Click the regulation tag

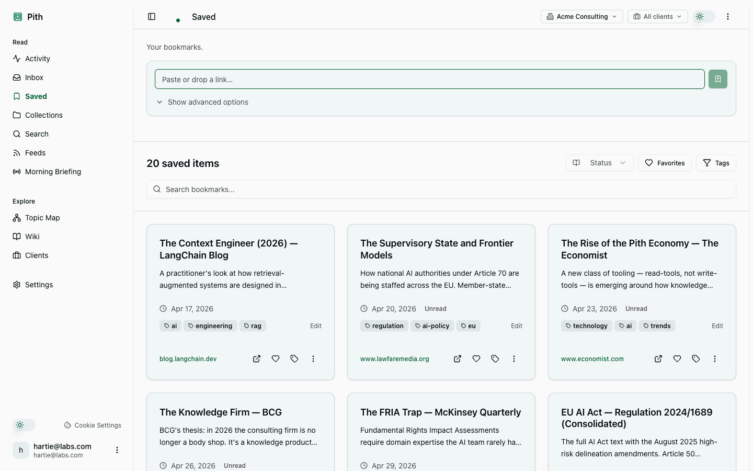pos(384,326)
